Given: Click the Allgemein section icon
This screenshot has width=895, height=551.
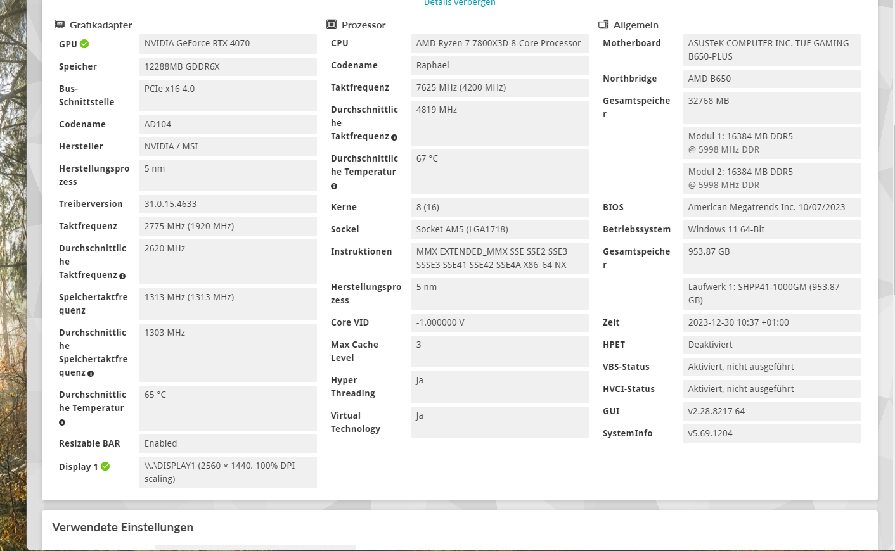Looking at the screenshot, I should coord(603,25).
